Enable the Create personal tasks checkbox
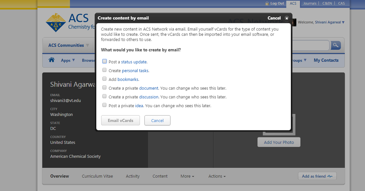365x191 pixels. click(x=105, y=70)
